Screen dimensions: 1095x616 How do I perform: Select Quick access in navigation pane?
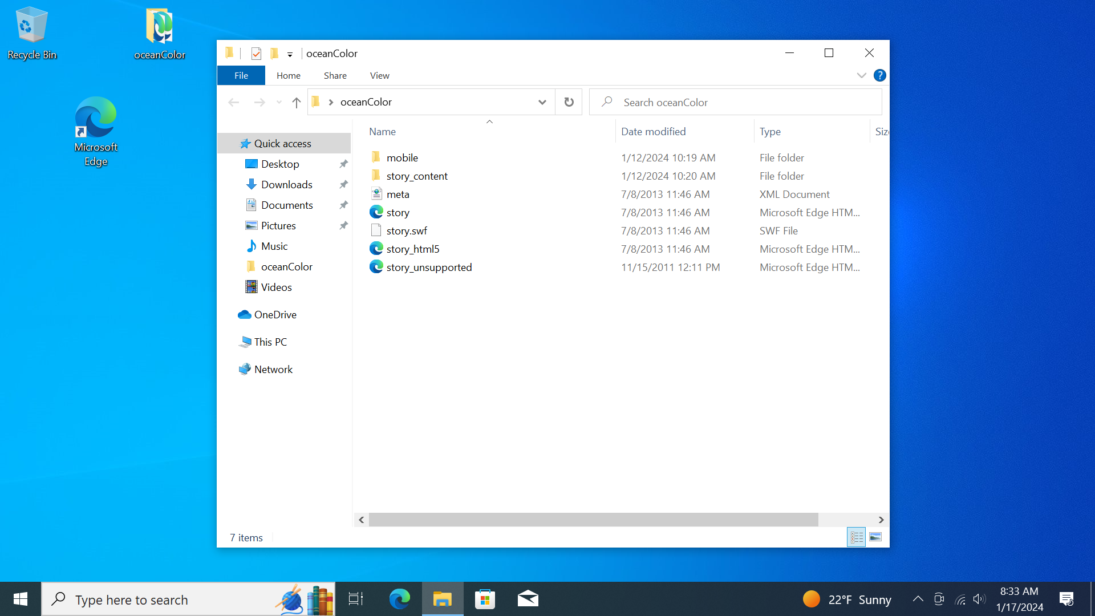[284, 144]
